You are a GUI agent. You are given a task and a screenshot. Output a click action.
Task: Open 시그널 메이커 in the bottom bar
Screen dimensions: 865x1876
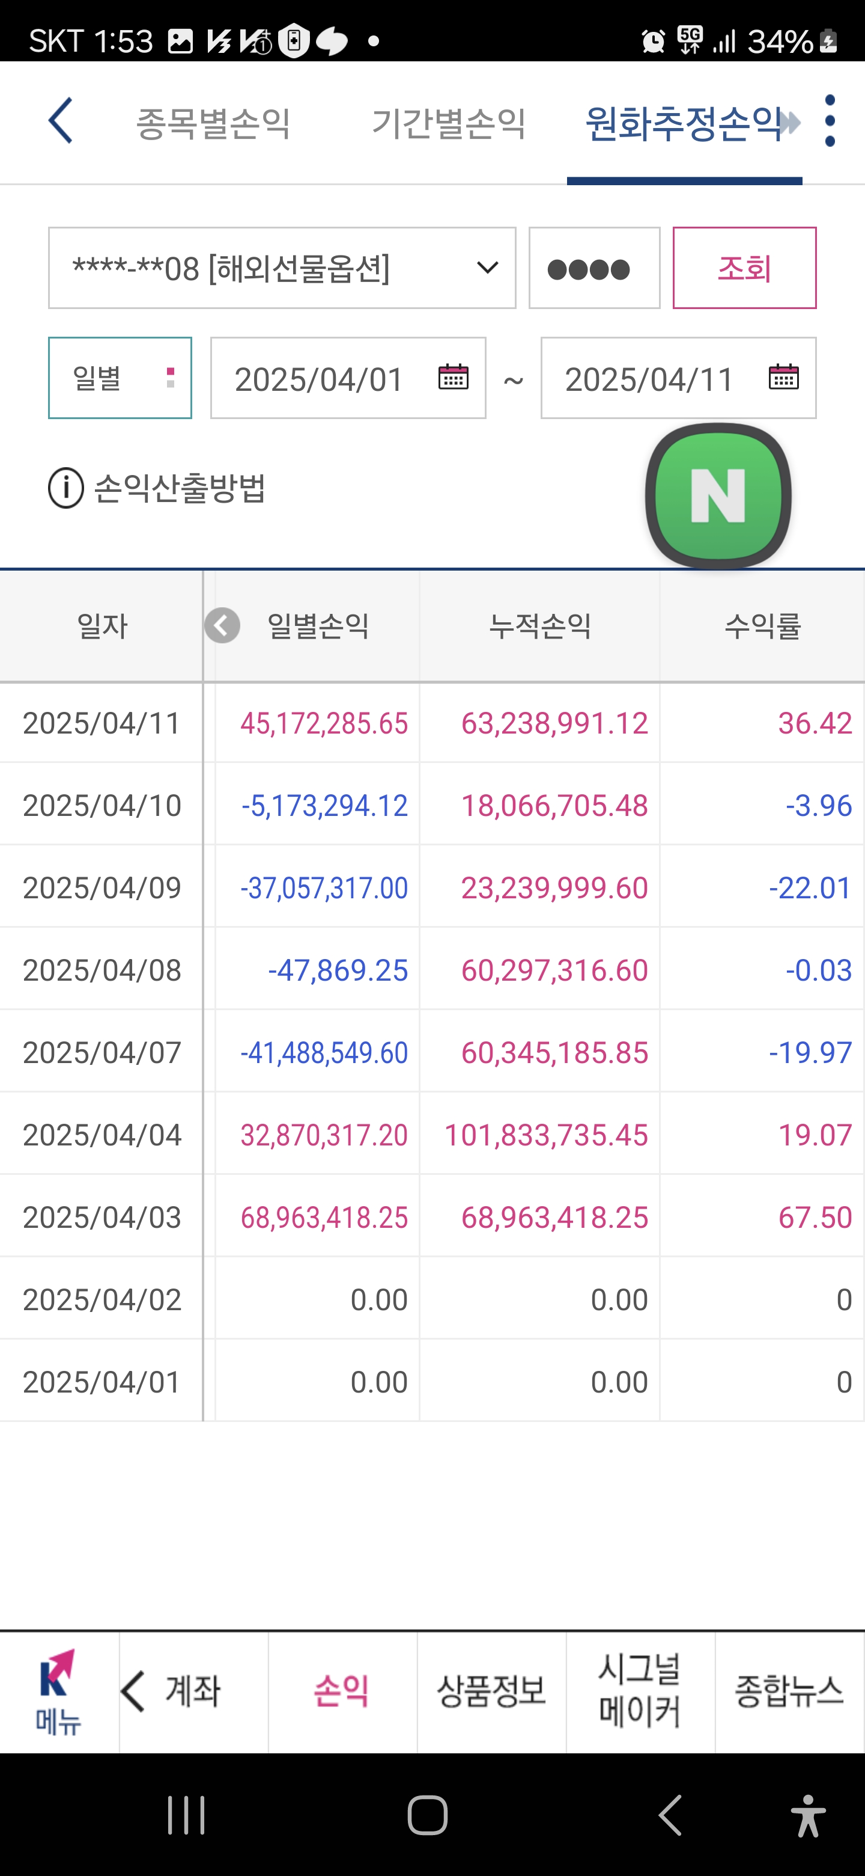(640, 1691)
